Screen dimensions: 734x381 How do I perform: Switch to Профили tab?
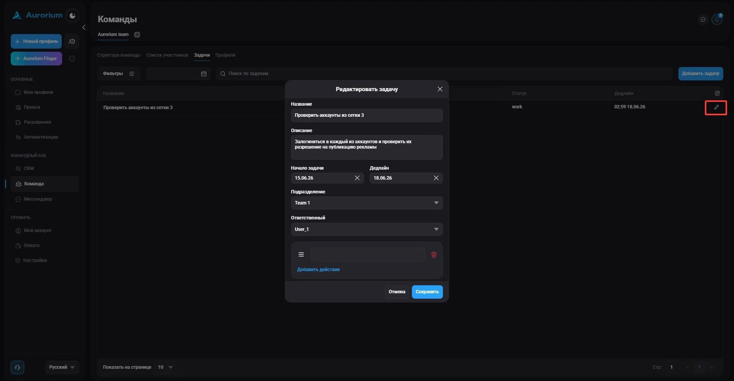225,55
